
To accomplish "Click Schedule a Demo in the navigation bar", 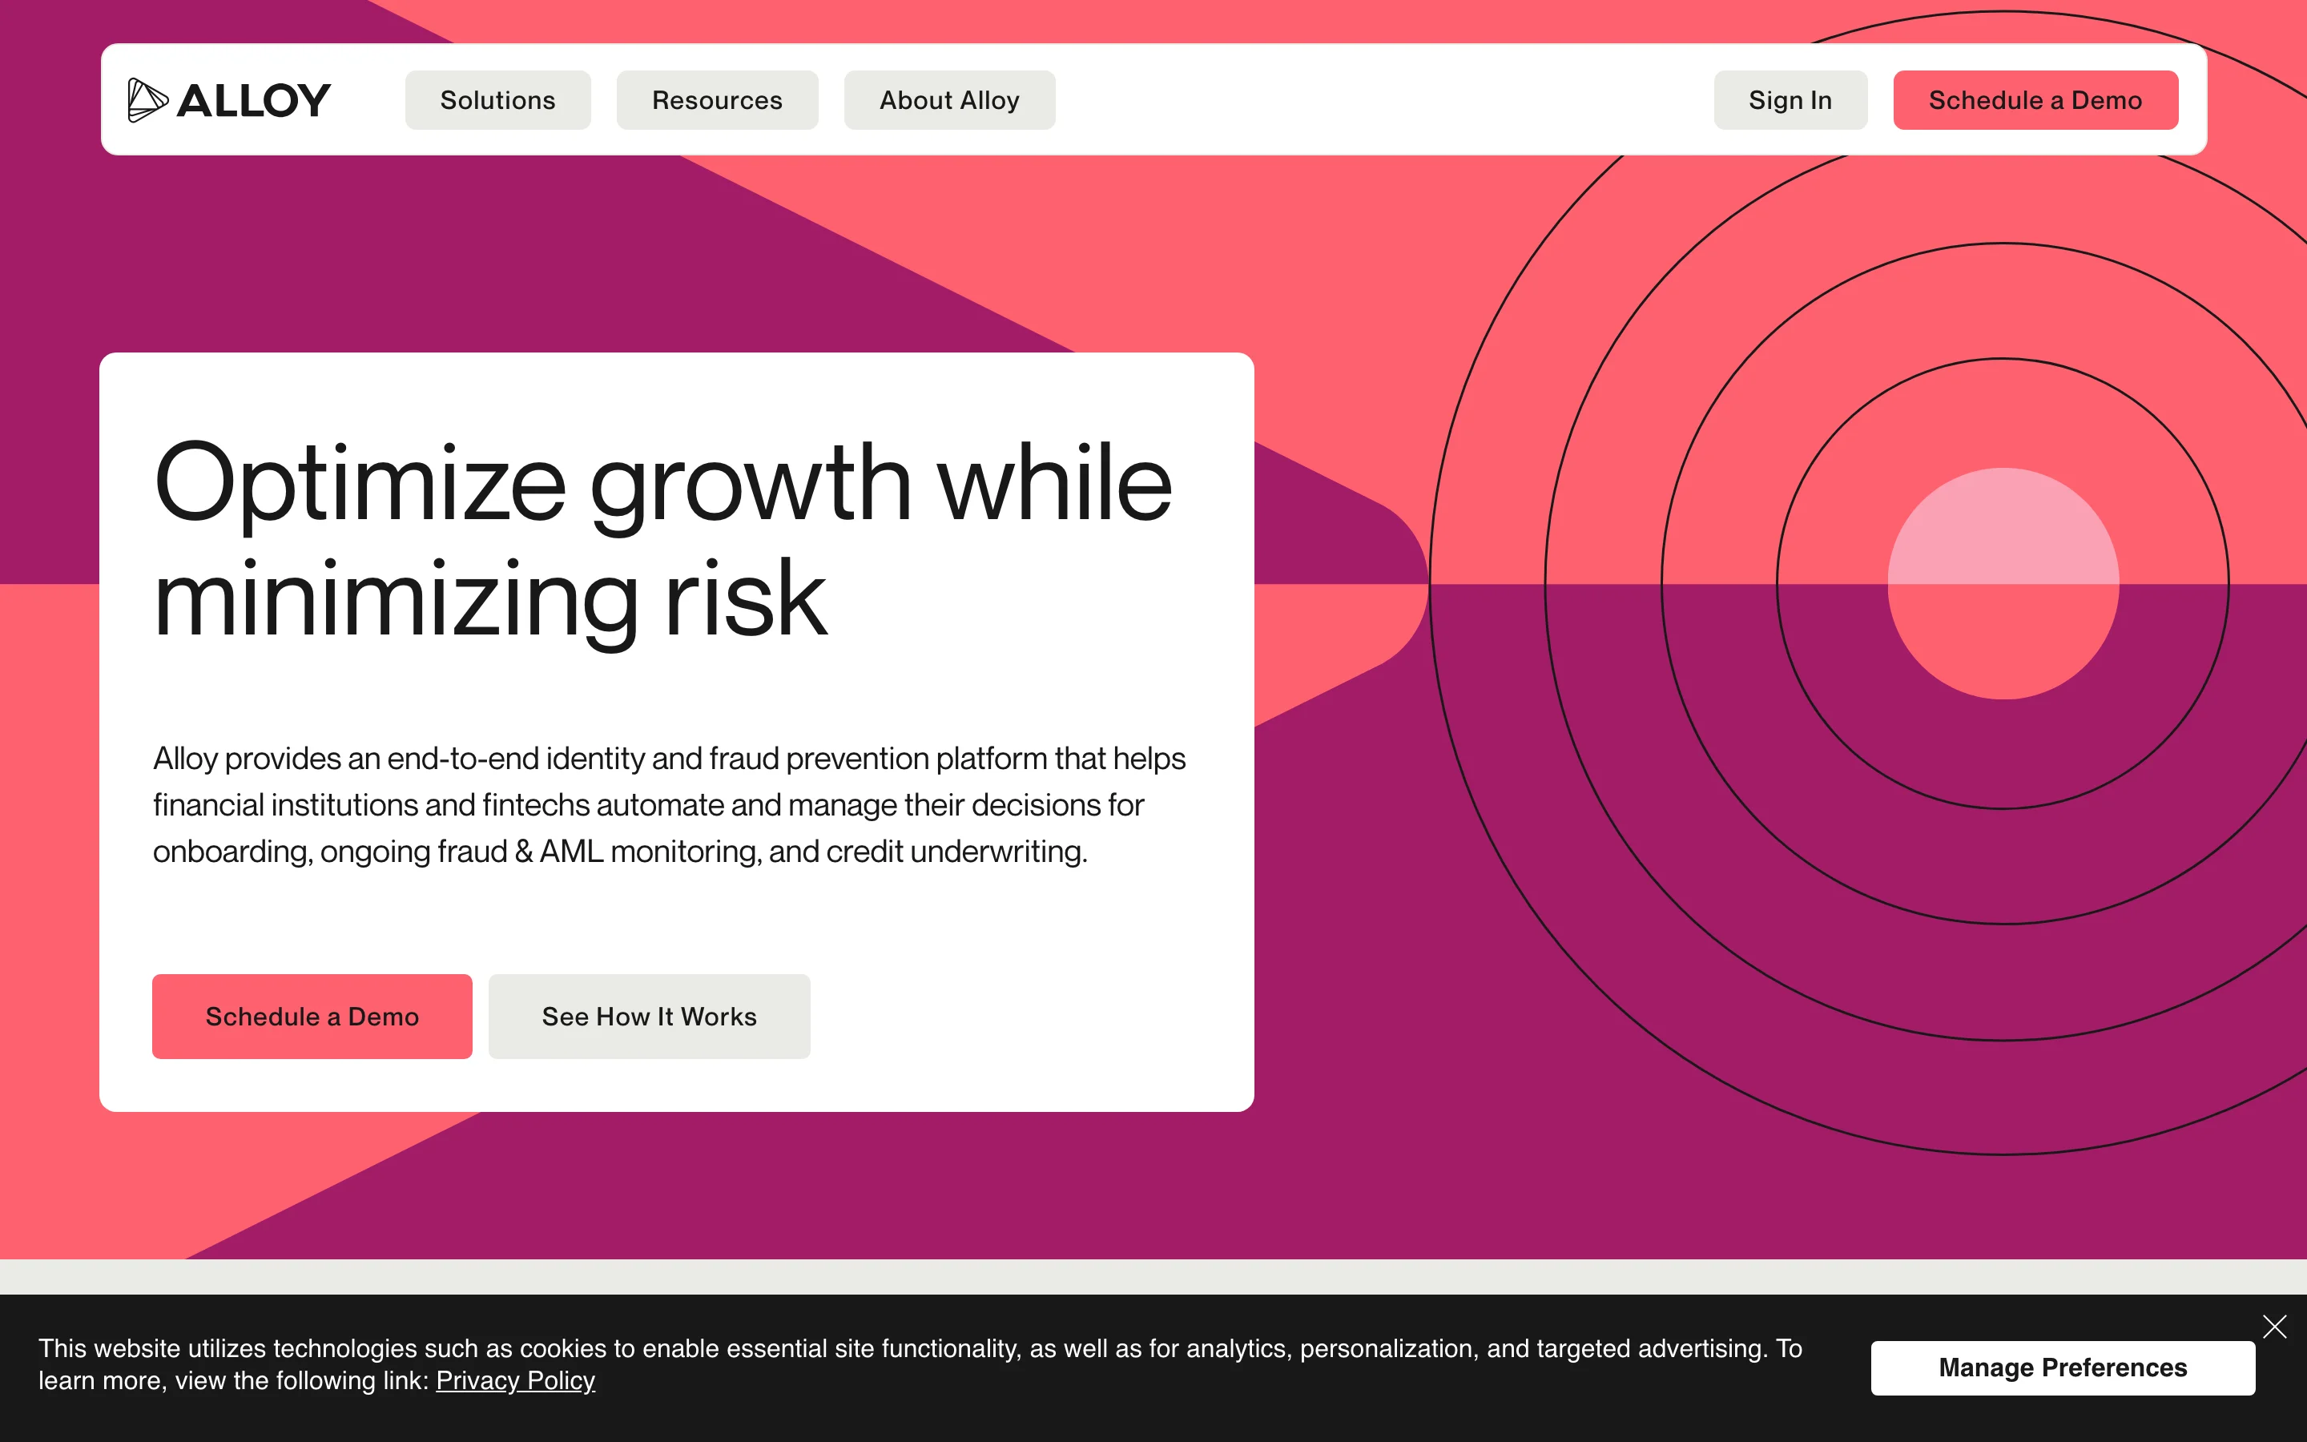I will pyautogui.click(x=2035, y=100).
